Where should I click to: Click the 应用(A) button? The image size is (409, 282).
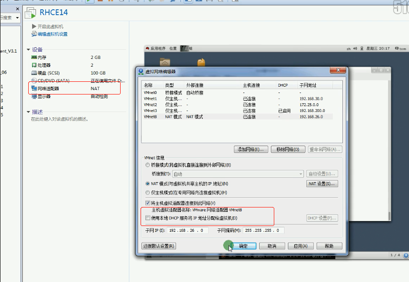pyautogui.click(x=301, y=246)
